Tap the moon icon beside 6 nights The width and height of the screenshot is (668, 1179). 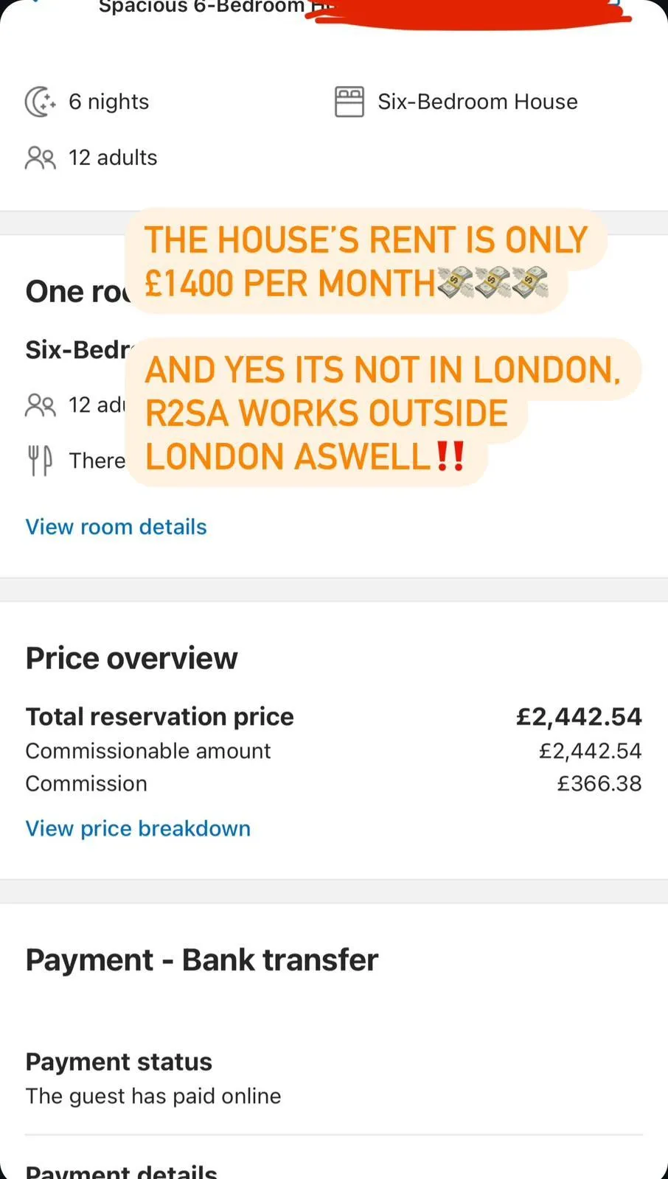[40, 102]
